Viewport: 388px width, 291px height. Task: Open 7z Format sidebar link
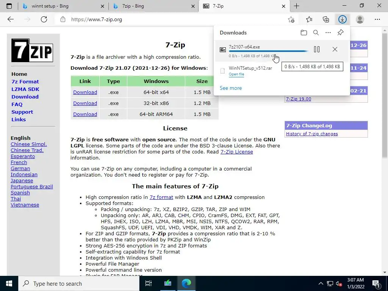25,82
